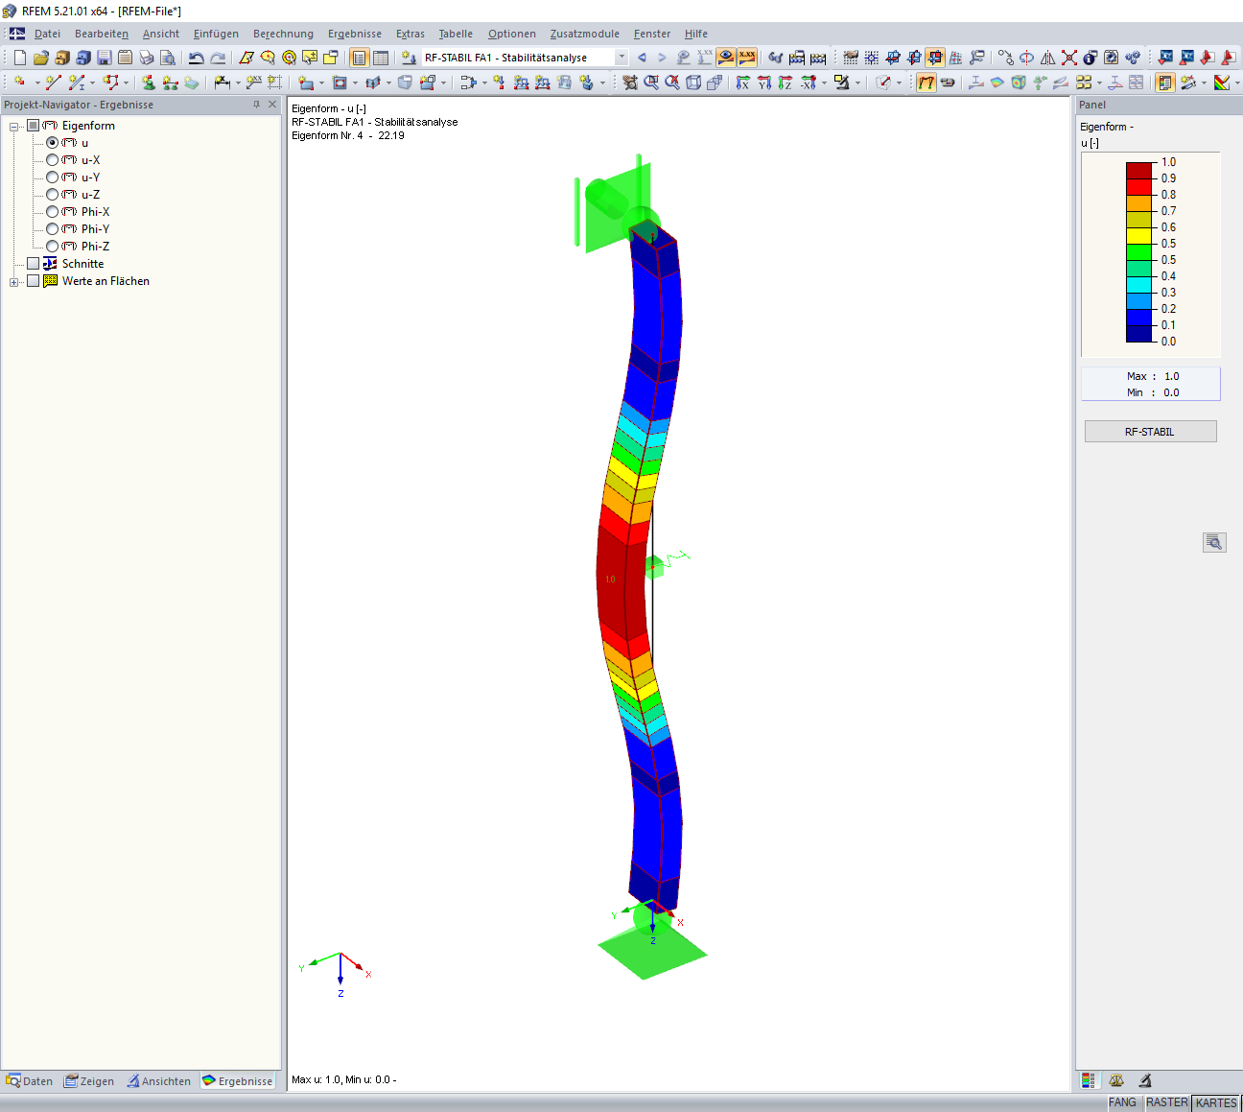Click the dark red 1.0 legend color
Image resolution: width=1243 pixels, height=1112 pixels.
(x=1138, y=170)
